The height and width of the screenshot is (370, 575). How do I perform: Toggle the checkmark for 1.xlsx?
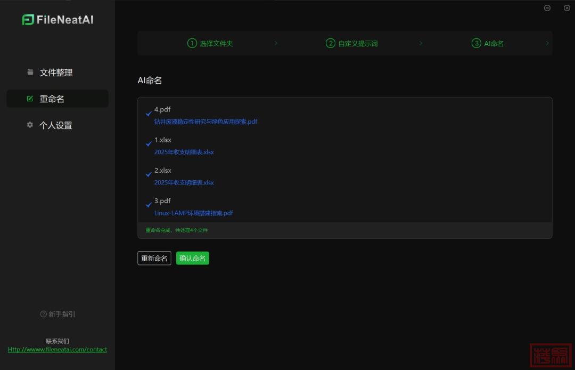(149, 144)
